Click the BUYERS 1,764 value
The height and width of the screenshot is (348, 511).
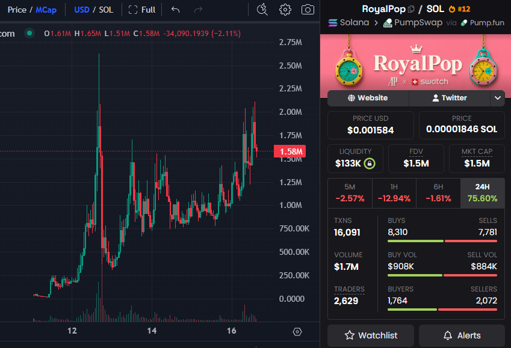(x=397, y=301)
